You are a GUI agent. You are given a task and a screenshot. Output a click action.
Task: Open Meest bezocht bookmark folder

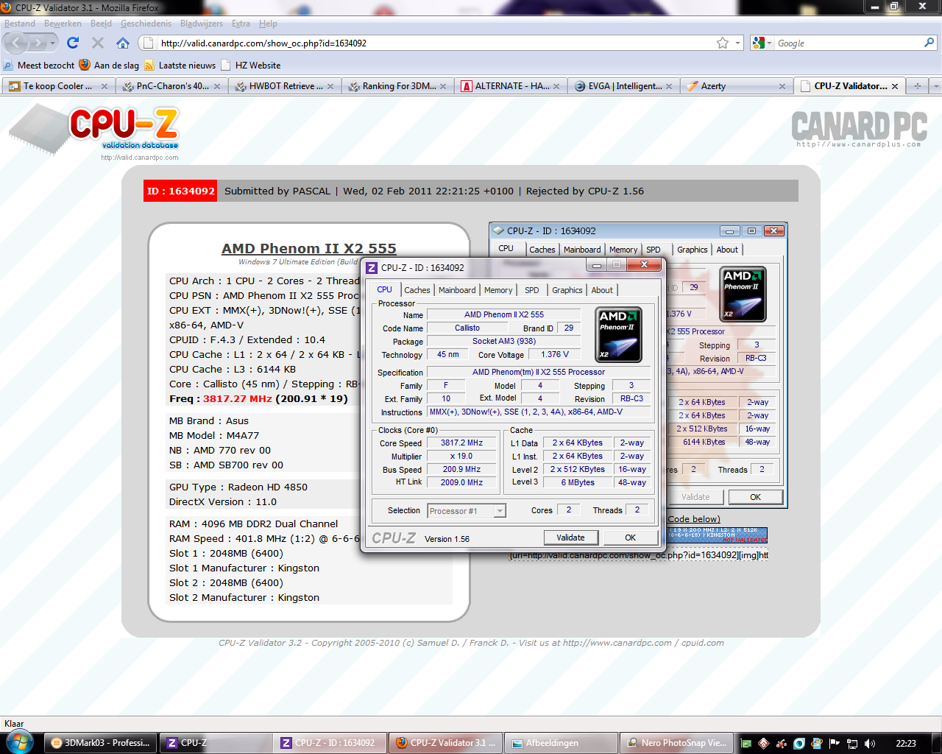tap(39, 65)
